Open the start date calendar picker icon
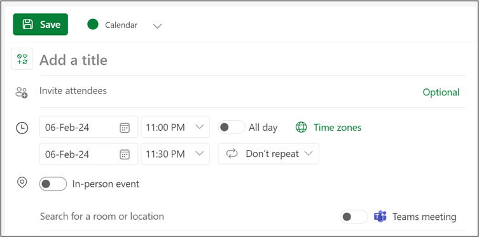Viewport: 479px width, 237px height. coord(124,128)
